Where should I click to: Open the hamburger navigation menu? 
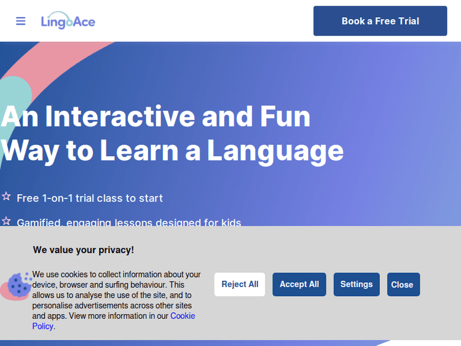tap(21, 21)
